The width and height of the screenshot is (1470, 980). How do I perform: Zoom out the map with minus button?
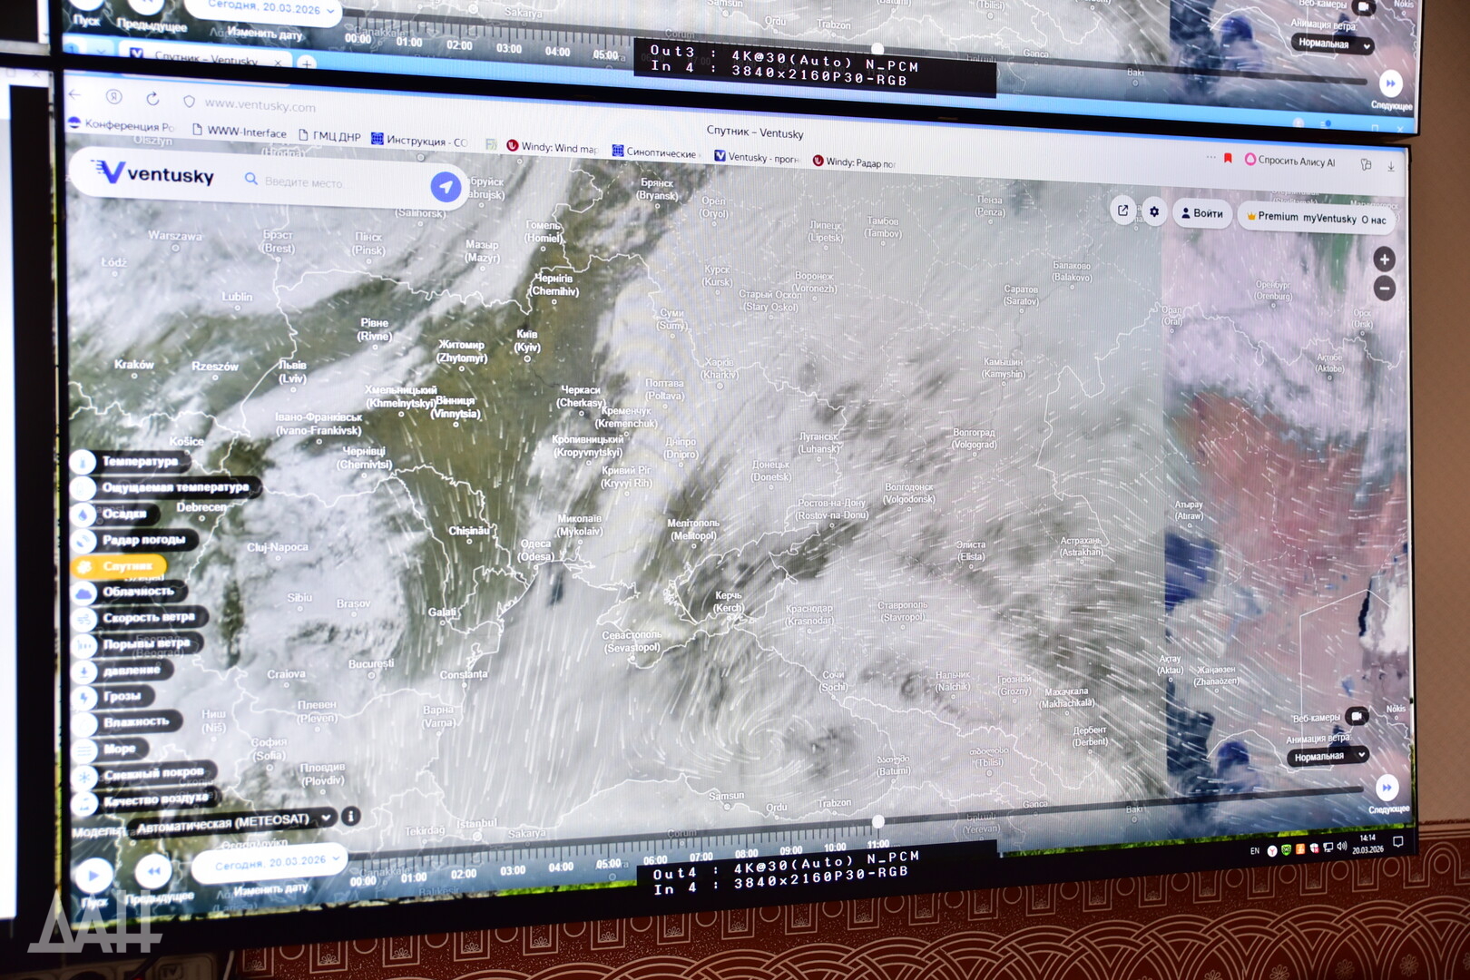point(1384,289)
